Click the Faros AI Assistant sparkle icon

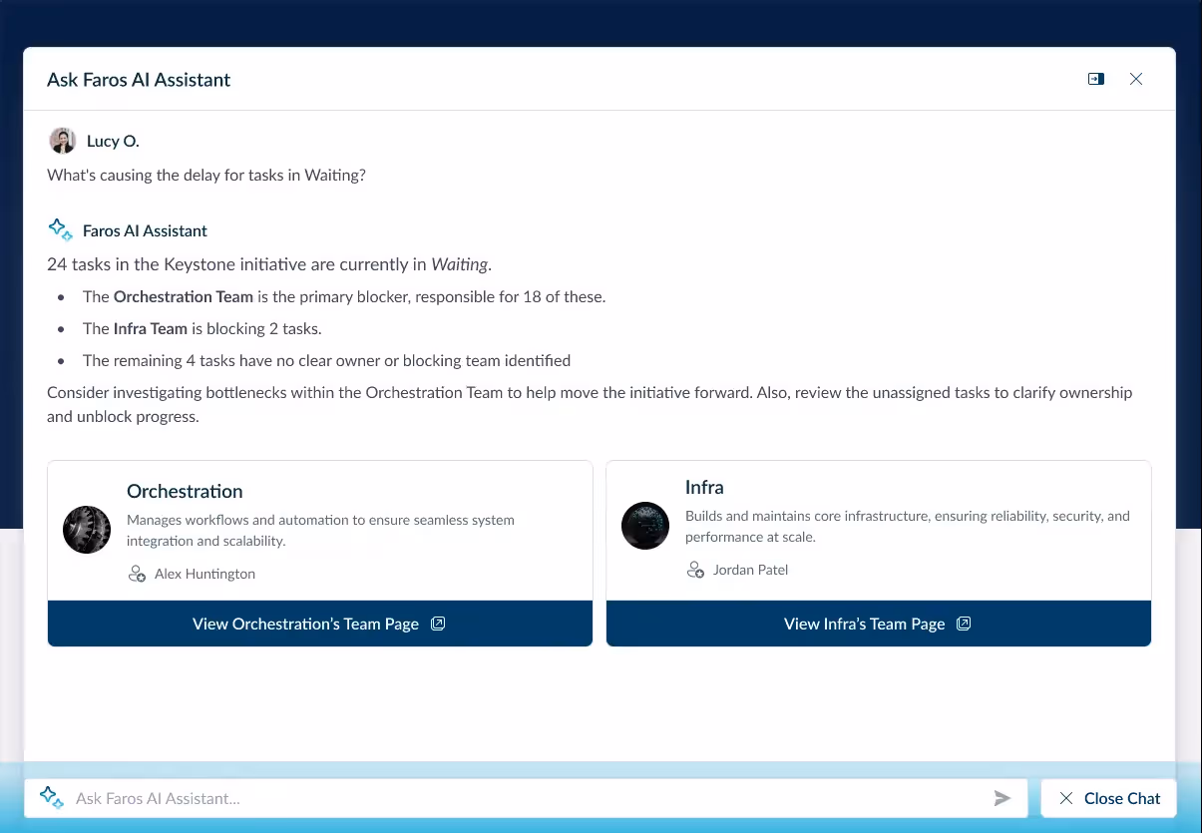click(x=60, y=228)
